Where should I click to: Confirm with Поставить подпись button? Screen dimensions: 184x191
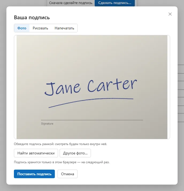tap(34, 174)
